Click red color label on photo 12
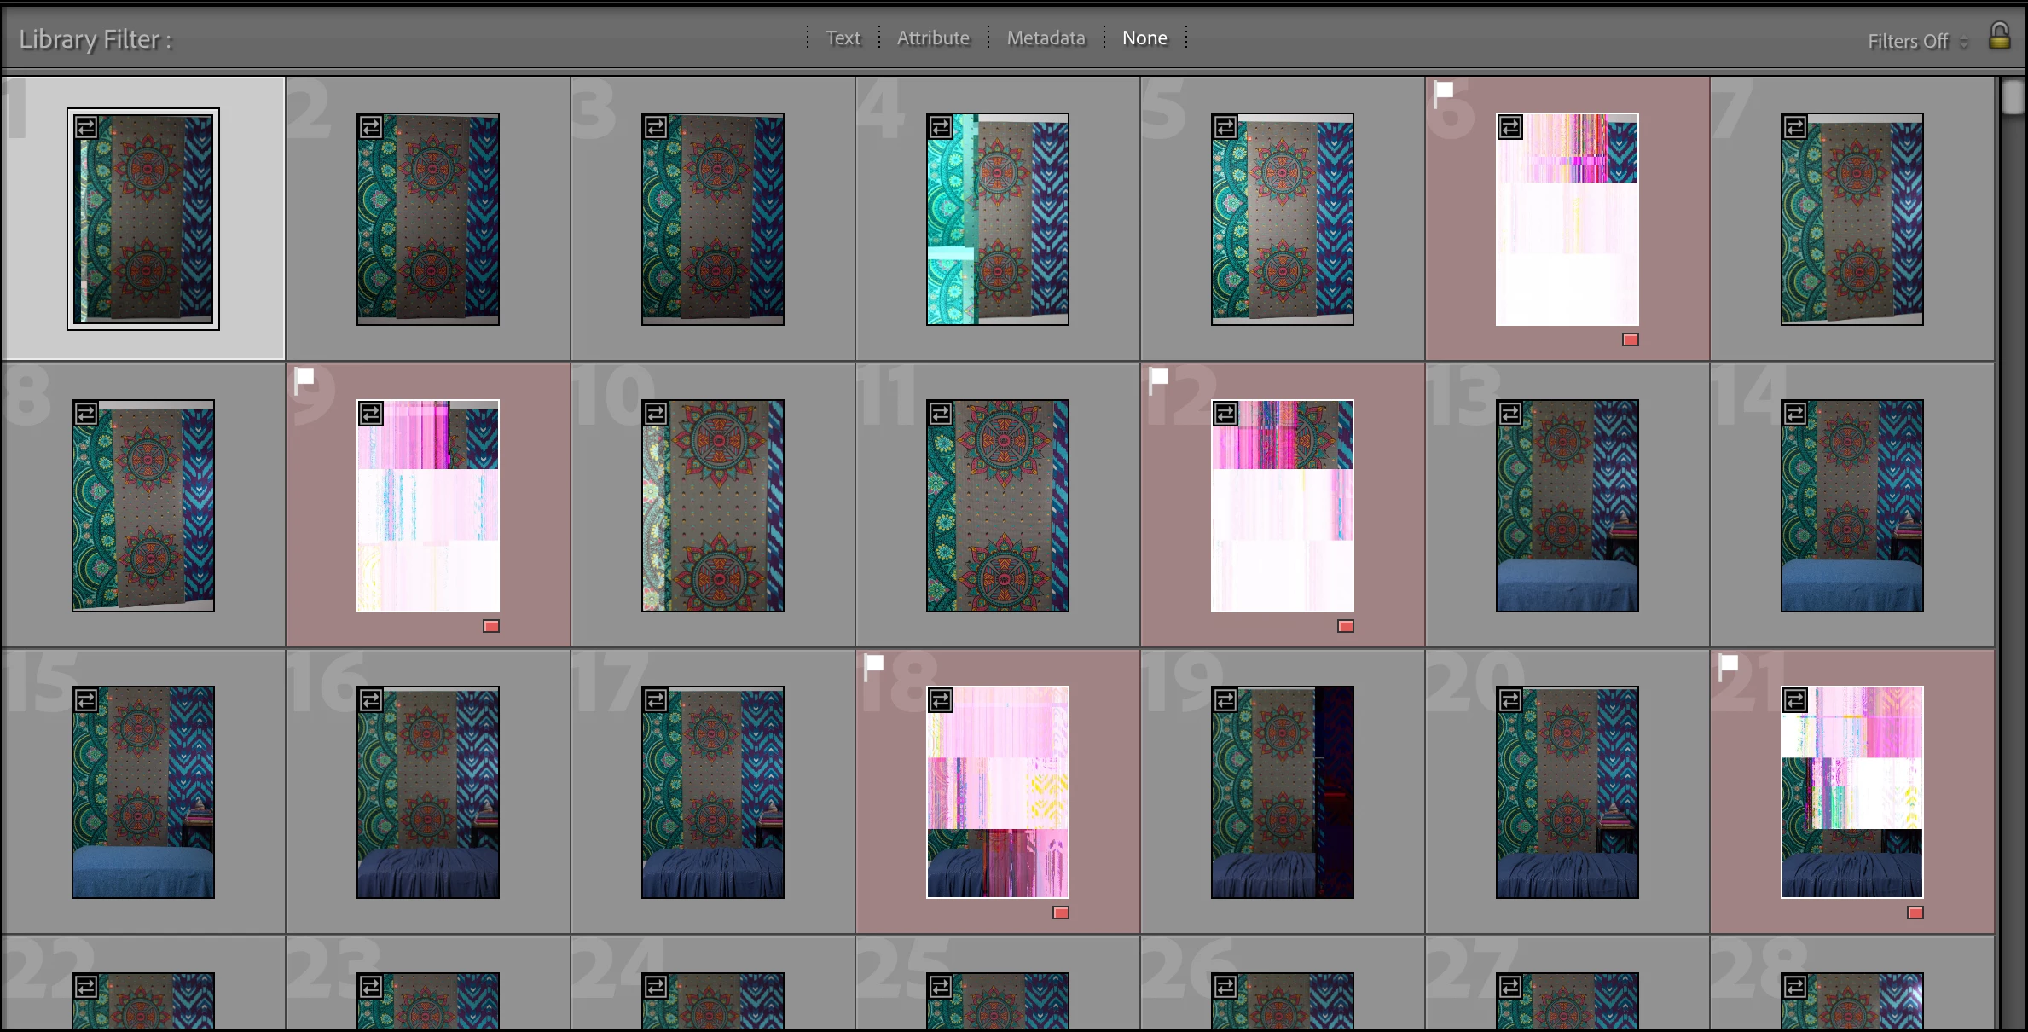The image size is (2028, 1032). click(x=1346, y=626)
